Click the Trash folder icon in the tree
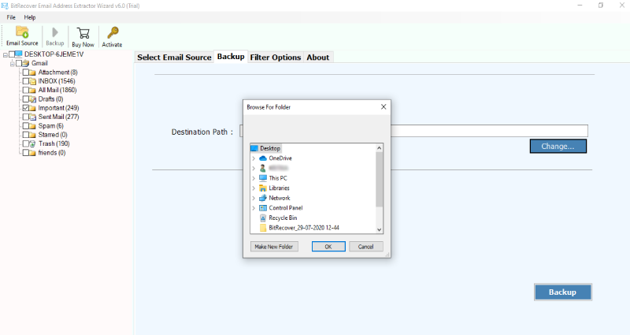The image size is (630, 335). point(33,143)
